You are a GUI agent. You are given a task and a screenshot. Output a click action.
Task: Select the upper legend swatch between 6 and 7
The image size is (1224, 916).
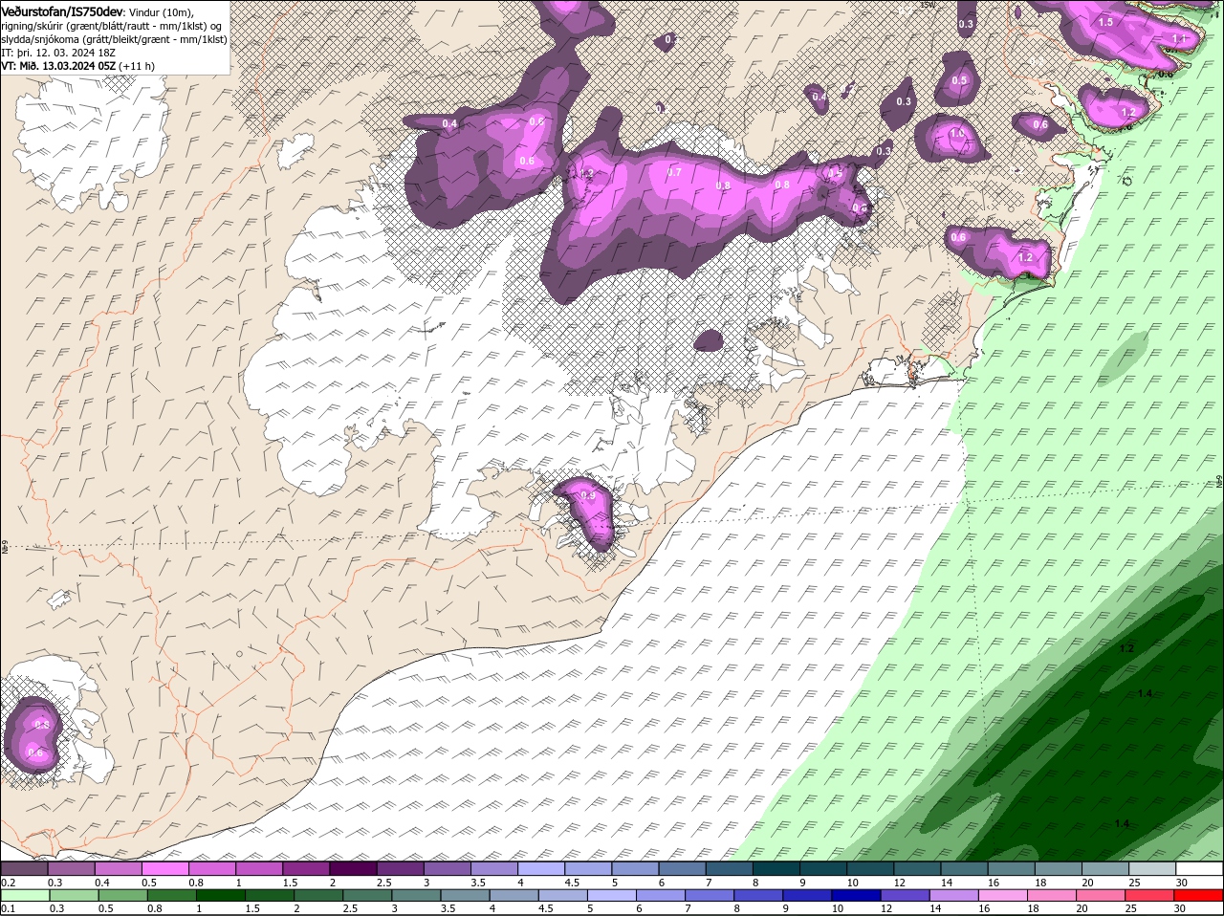pos(681,868)
